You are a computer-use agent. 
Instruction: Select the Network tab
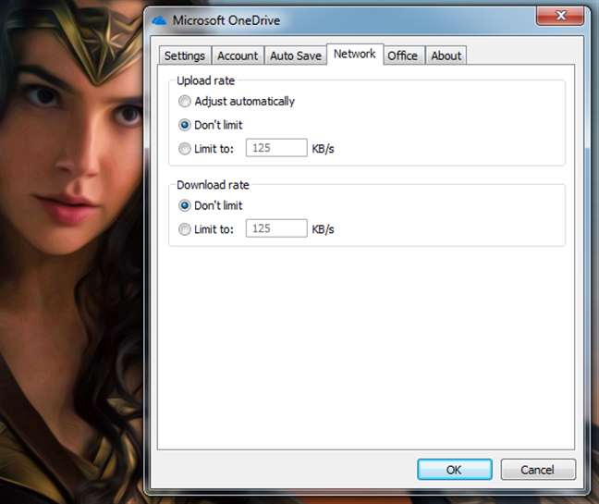click(355, 55)
